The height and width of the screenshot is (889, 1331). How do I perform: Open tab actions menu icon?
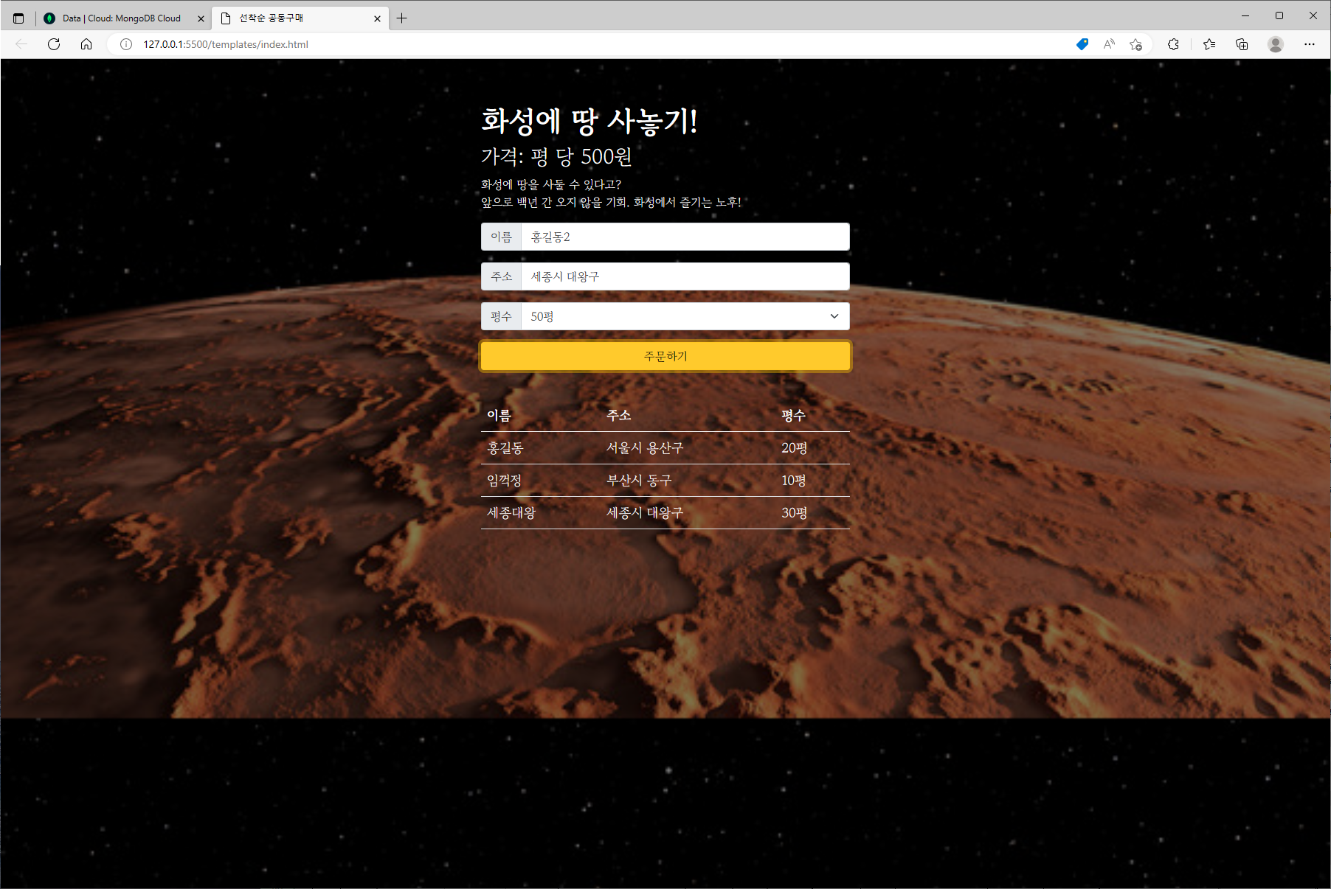(x=18, y=18)
